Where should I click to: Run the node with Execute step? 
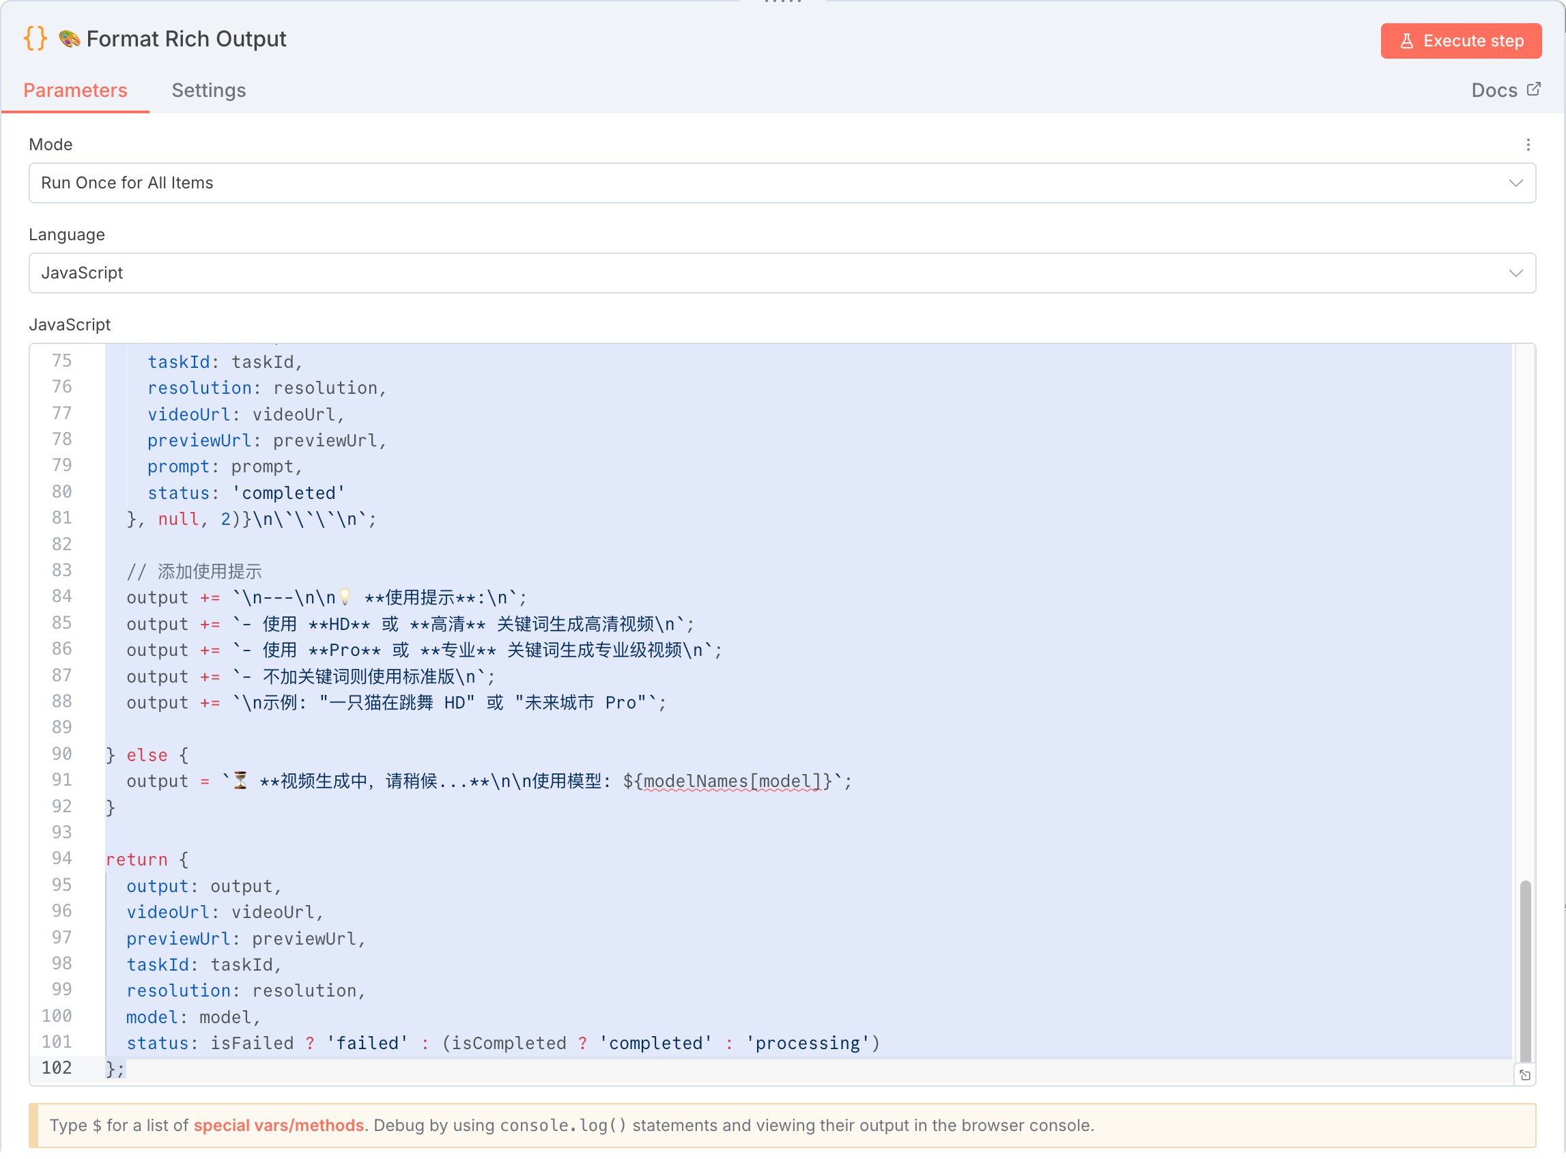click(x=1461, y=41)
